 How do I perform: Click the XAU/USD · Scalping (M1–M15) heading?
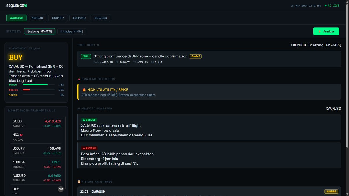(x=316, y=45)
